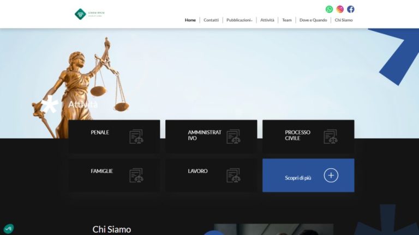The width and height of the screenshot is (419, 235).
Task: Open the Attività navigation item
Action: [267, 20]
